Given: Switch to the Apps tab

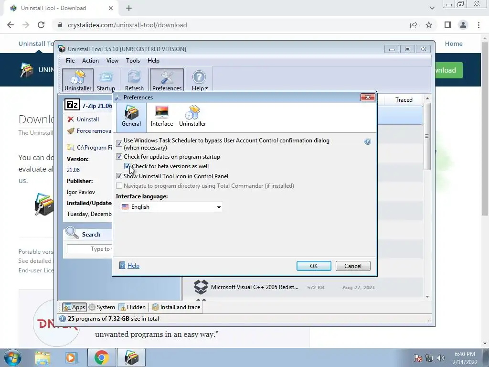Looking at the screenshot, I should [x=74, y=307].
